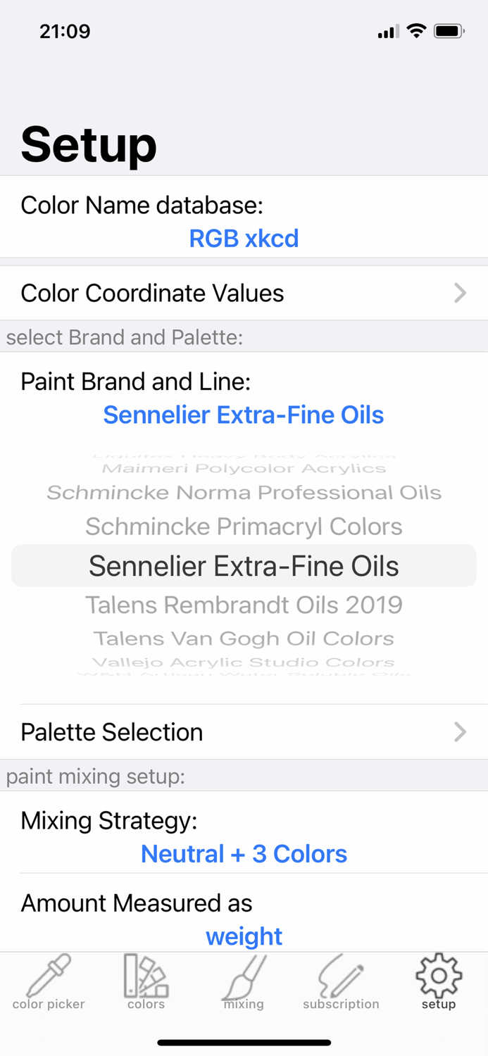Select the mixing brush icon
Image resolution: width=488 pixels, height=1056 pixels.
coord(244,984)
